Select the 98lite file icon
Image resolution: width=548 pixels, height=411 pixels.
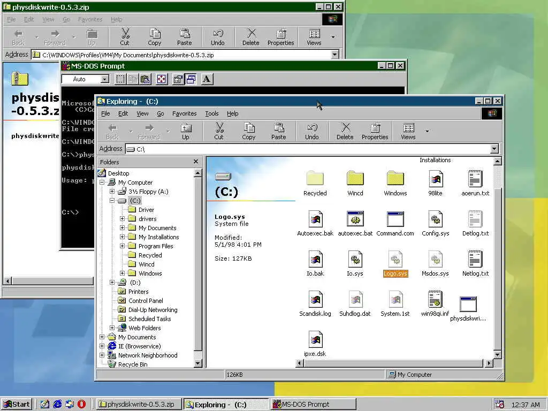point(436,179)
